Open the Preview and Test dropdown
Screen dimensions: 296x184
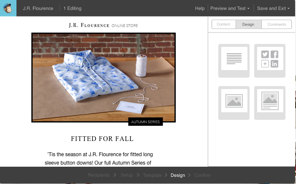coord(230,8)
